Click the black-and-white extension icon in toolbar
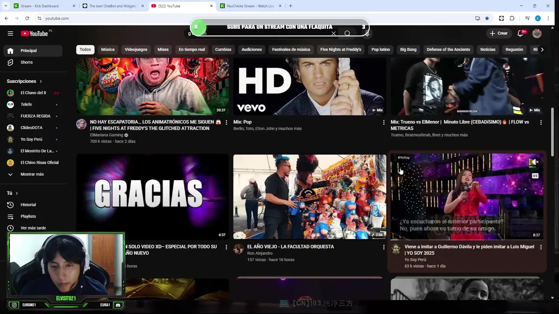Screen dimensions: 559x314 pos(501,18)
